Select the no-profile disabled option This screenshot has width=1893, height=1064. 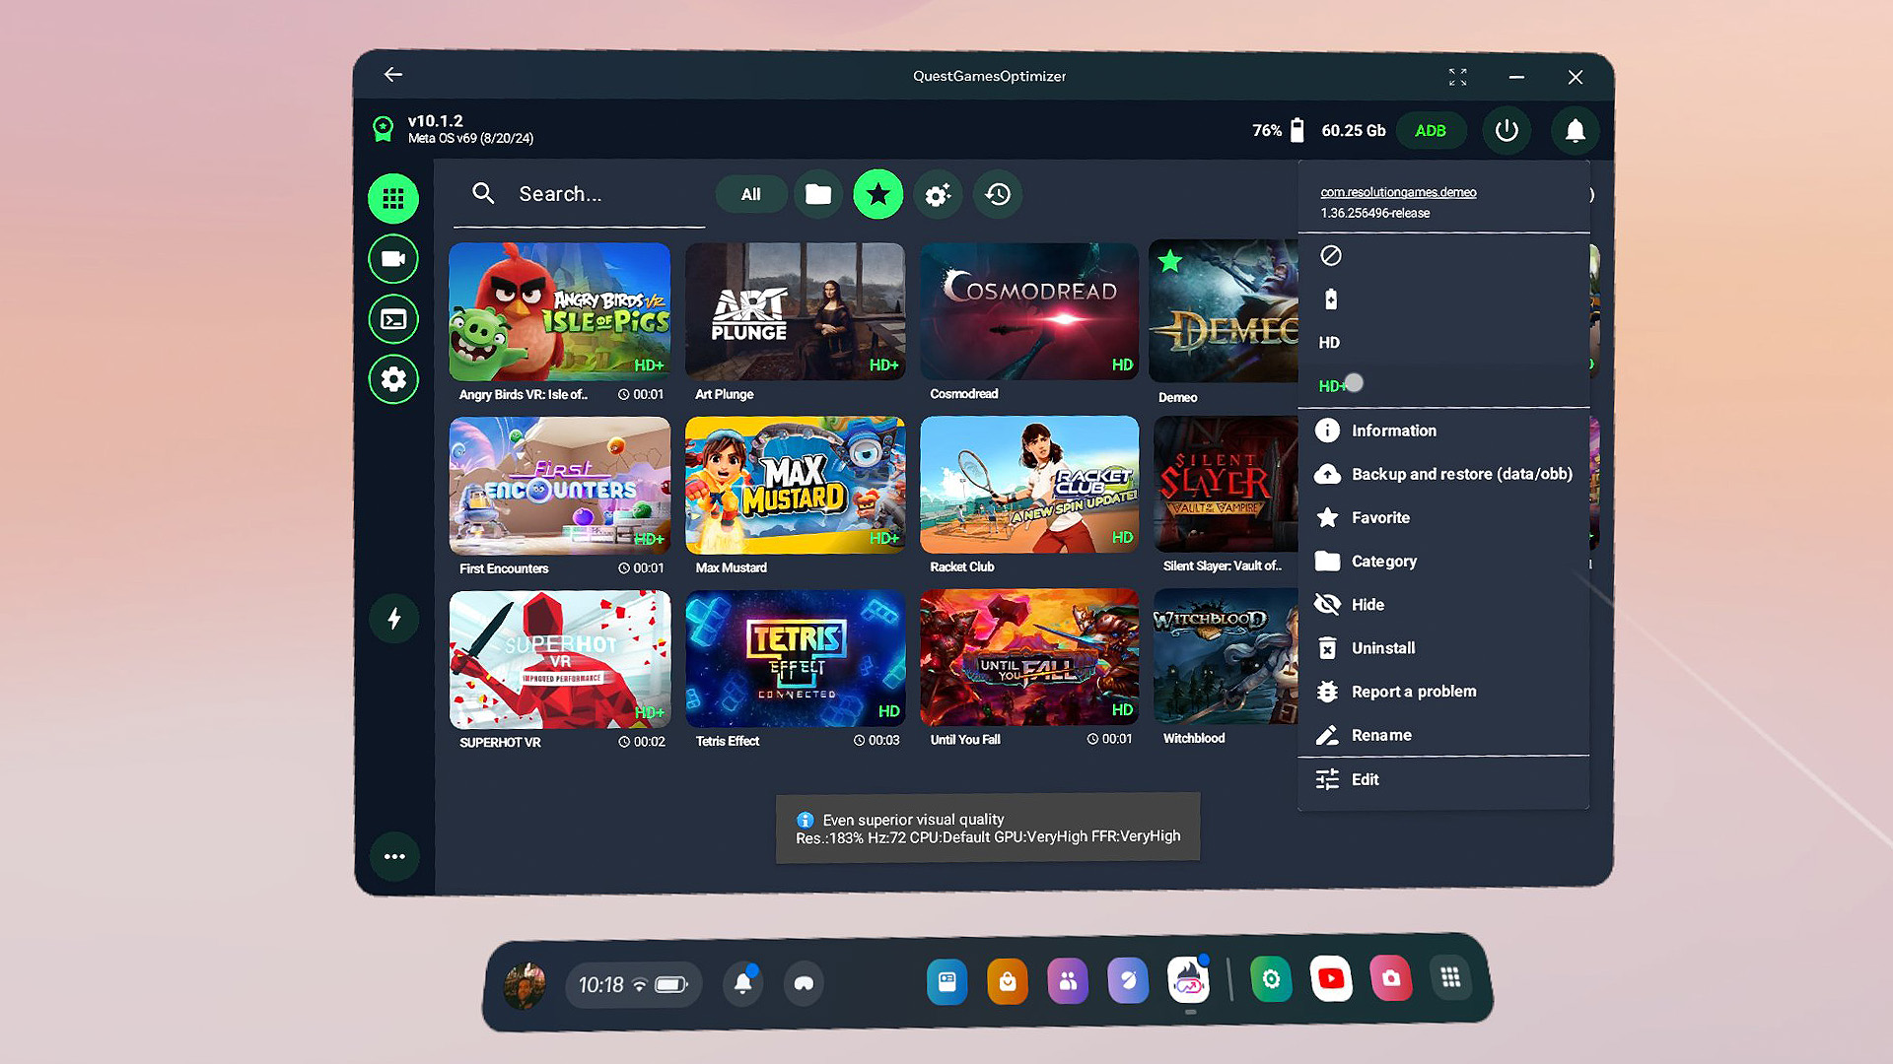click(x=1331, y=256)
